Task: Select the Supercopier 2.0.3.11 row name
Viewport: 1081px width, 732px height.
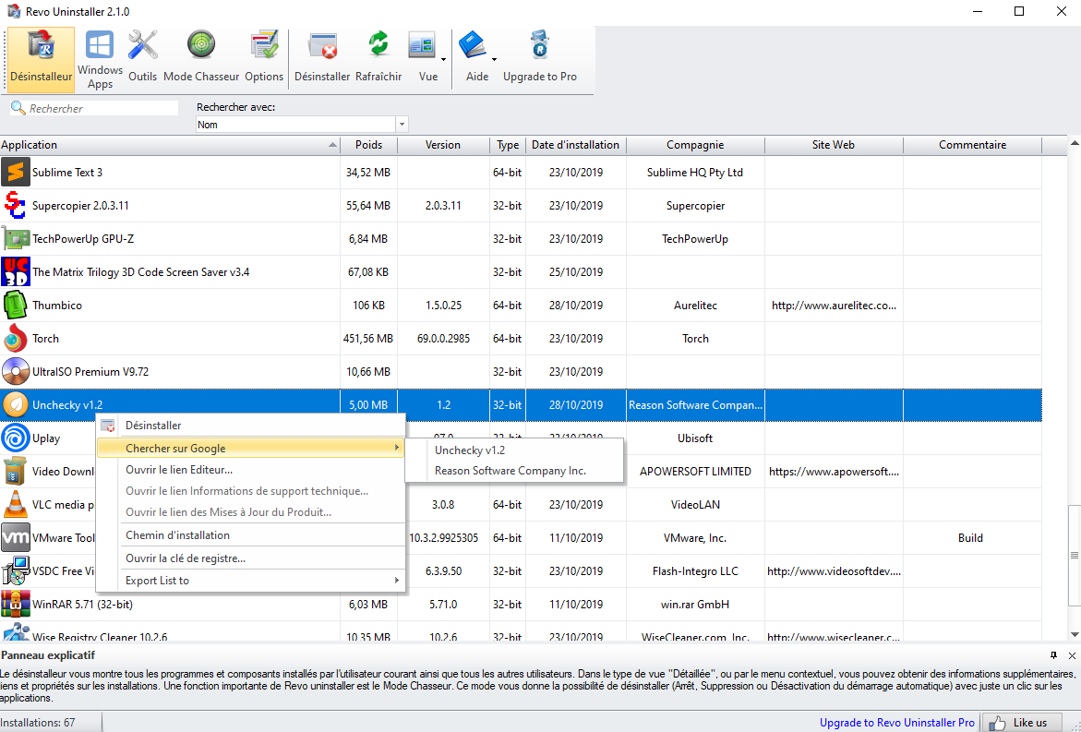Action: pyautogui.click(x=80, y=206)
